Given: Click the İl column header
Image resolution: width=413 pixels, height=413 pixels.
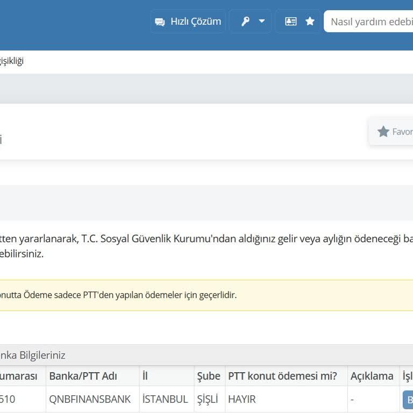Looking at the screenshot, I should click(x=145, y=376).
